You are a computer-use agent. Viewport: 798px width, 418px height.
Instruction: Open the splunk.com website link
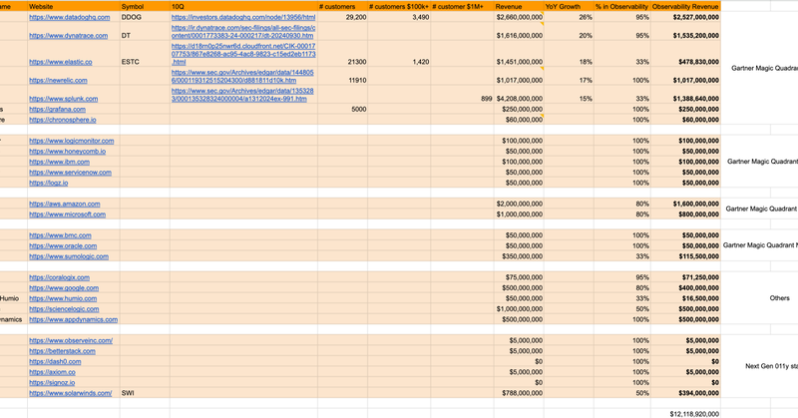point(63,99)
